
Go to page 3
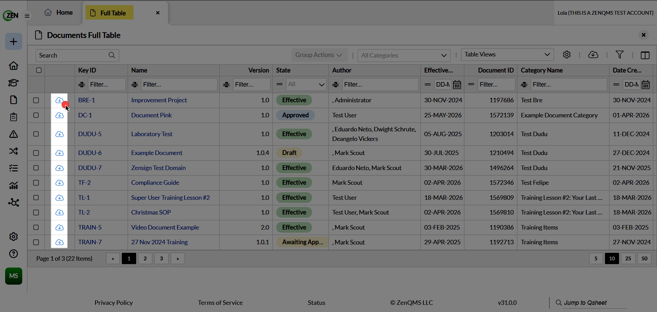coord(162,259)
